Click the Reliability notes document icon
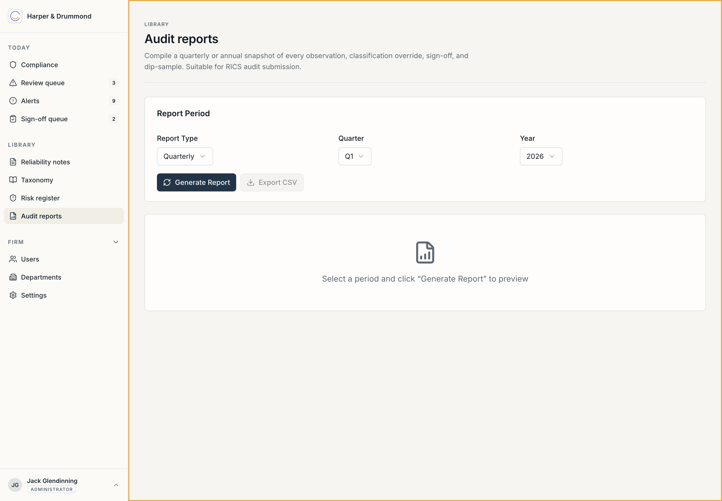The height and width of the screenshot is (501, 722). click(13, 162)
